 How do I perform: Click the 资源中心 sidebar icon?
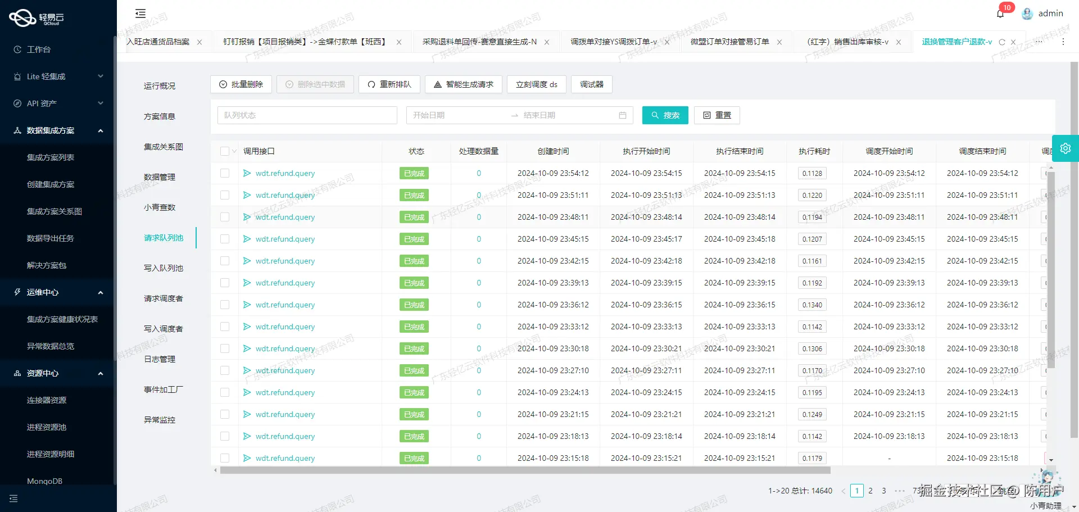(17, 373)
